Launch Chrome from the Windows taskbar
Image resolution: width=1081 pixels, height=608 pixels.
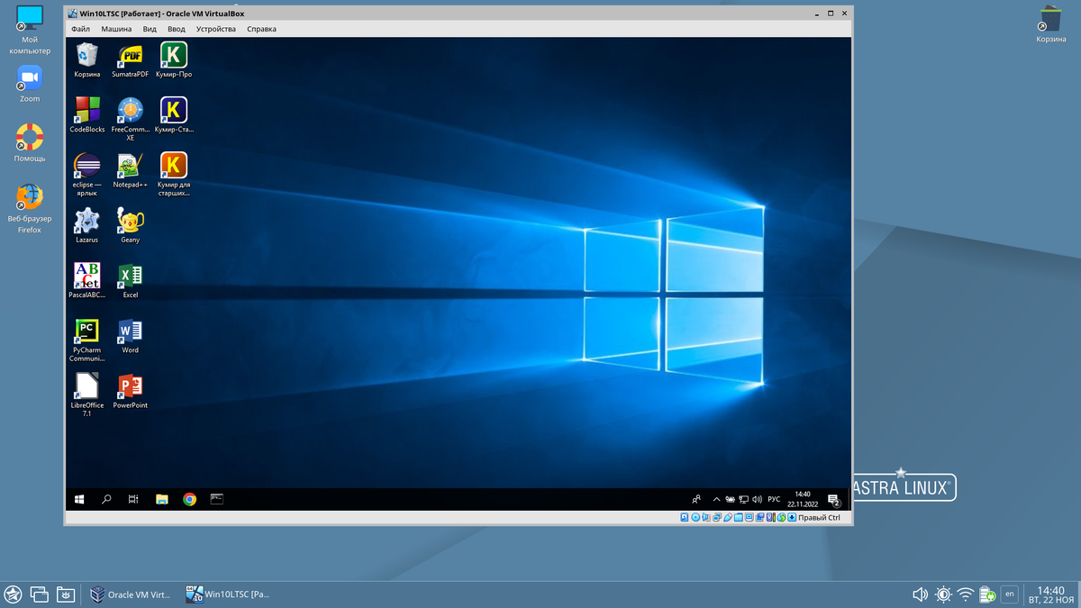tap(189, 499)
